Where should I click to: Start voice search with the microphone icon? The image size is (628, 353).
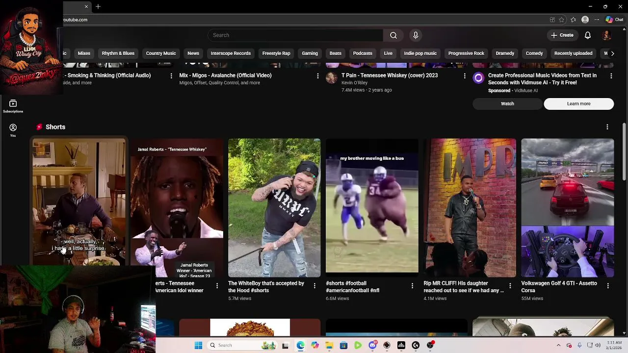416,35
